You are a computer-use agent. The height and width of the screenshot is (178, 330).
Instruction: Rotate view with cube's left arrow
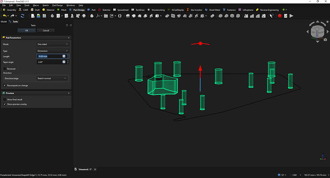(308, 31)
